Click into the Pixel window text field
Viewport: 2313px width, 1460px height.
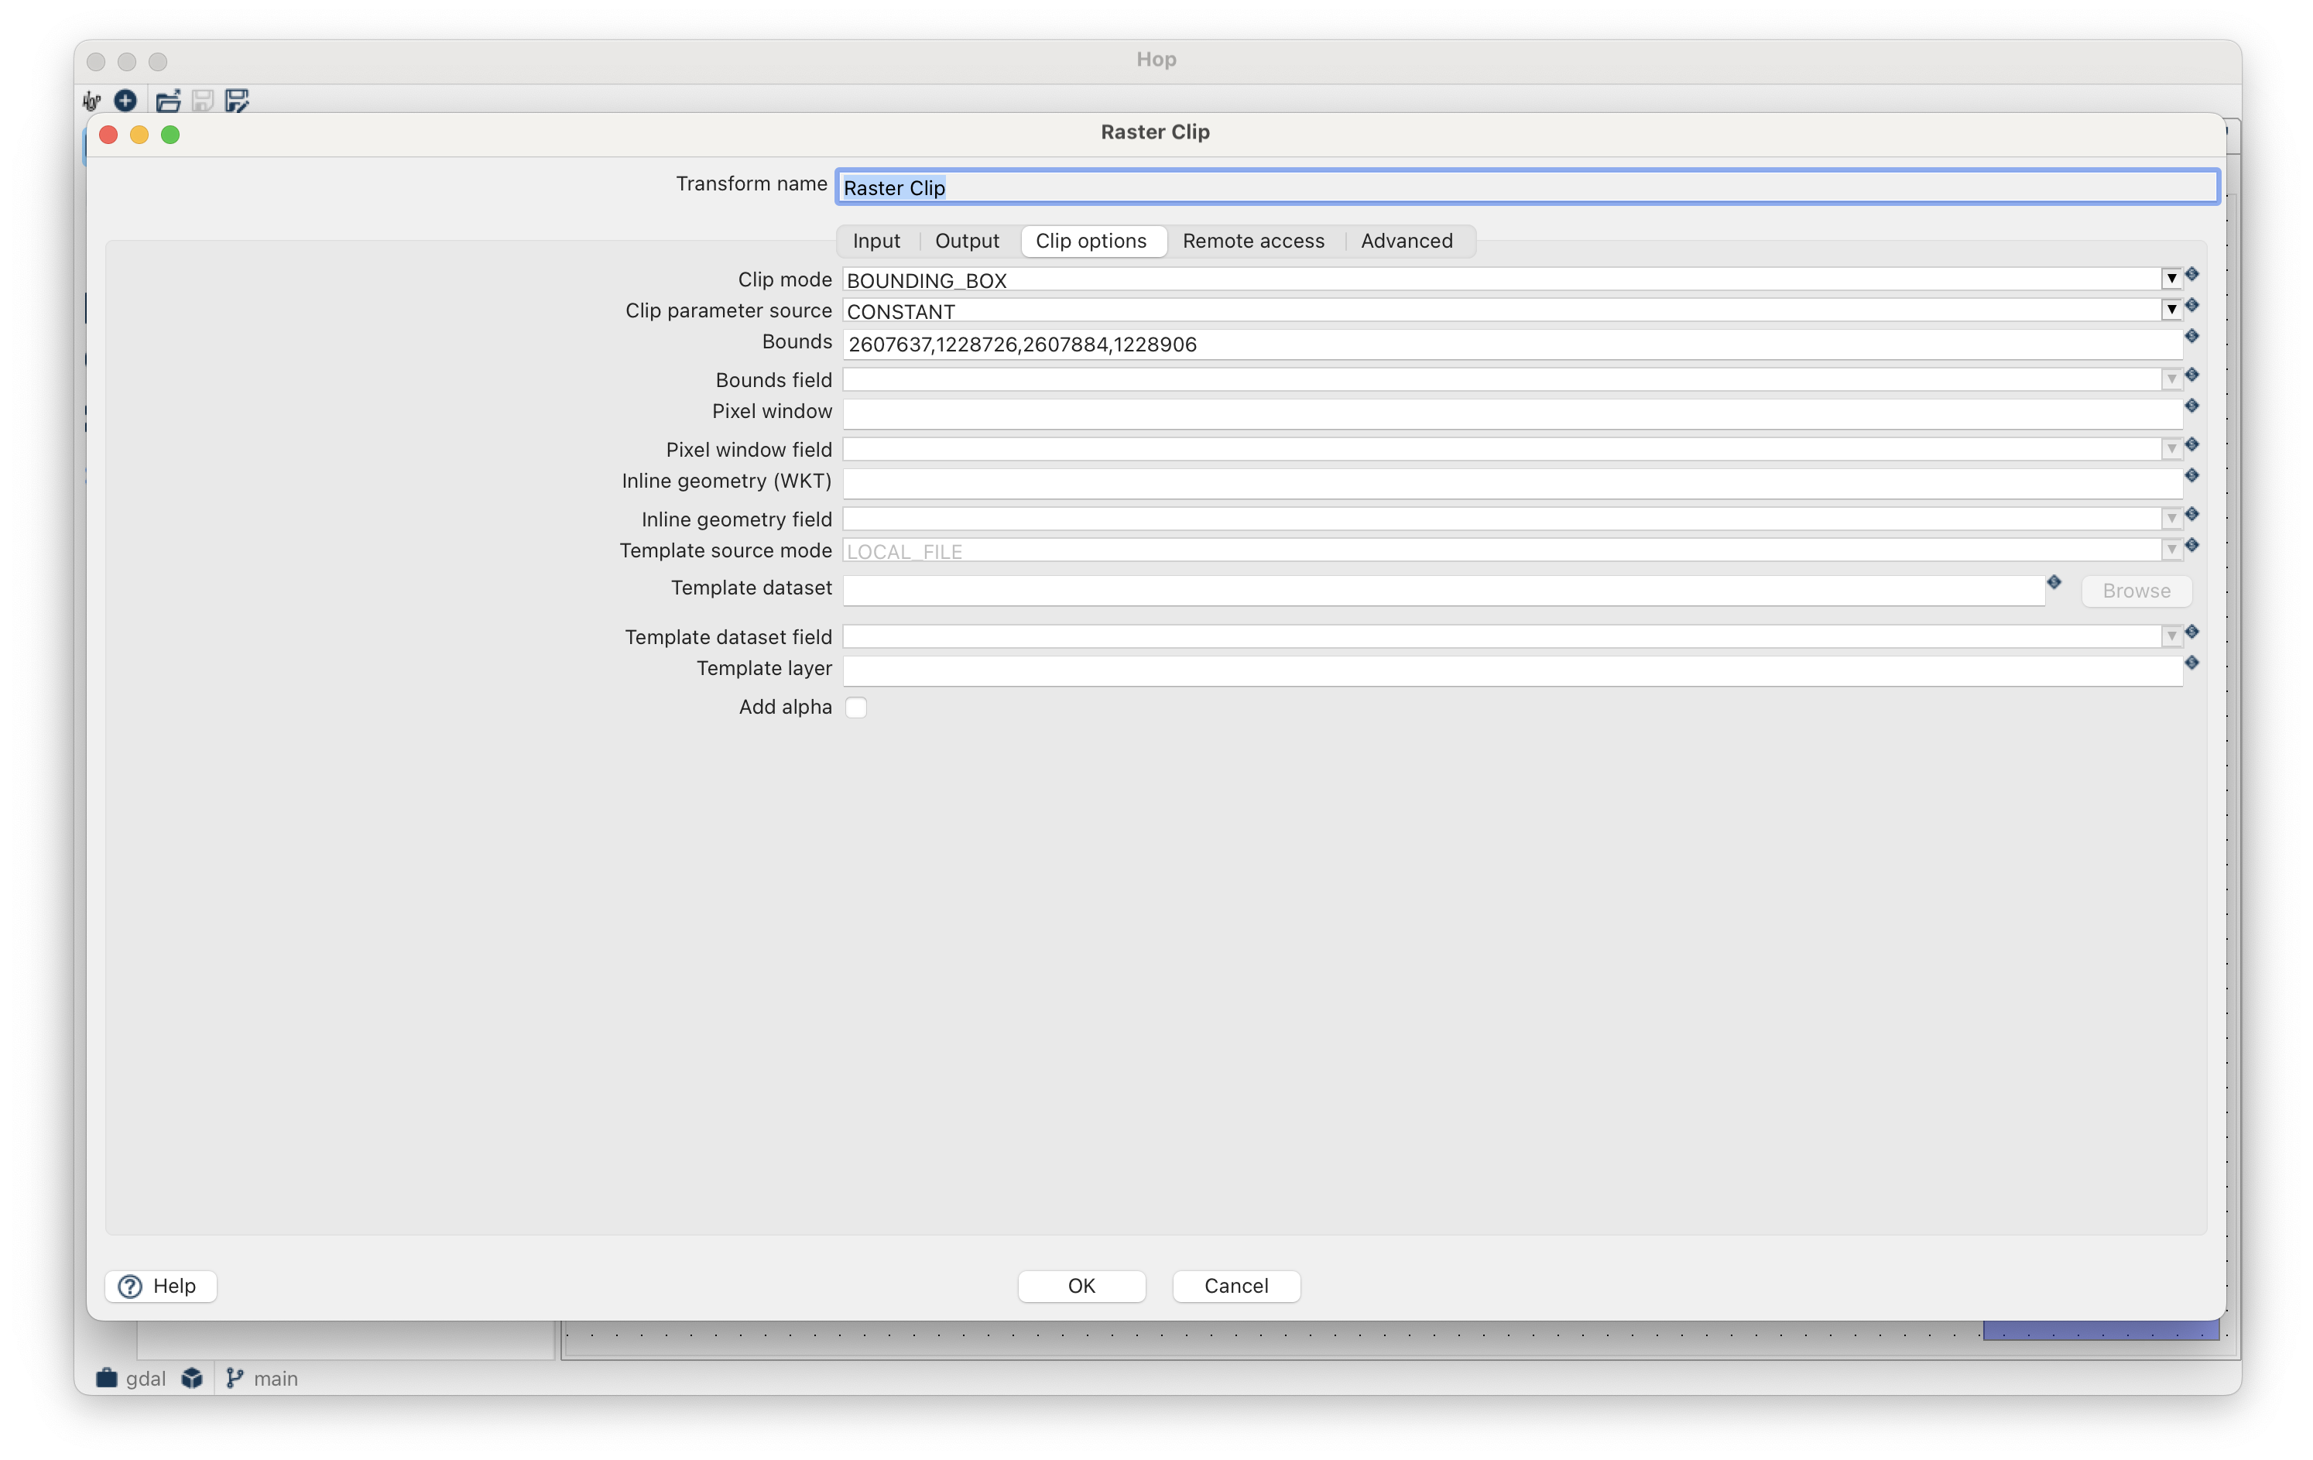[x=1511, y=414]
